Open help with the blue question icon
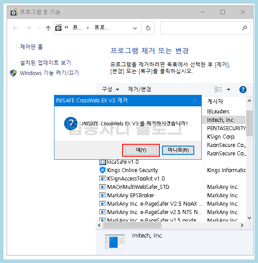Viewport: 258px width, 263px height. coord(243,90)
